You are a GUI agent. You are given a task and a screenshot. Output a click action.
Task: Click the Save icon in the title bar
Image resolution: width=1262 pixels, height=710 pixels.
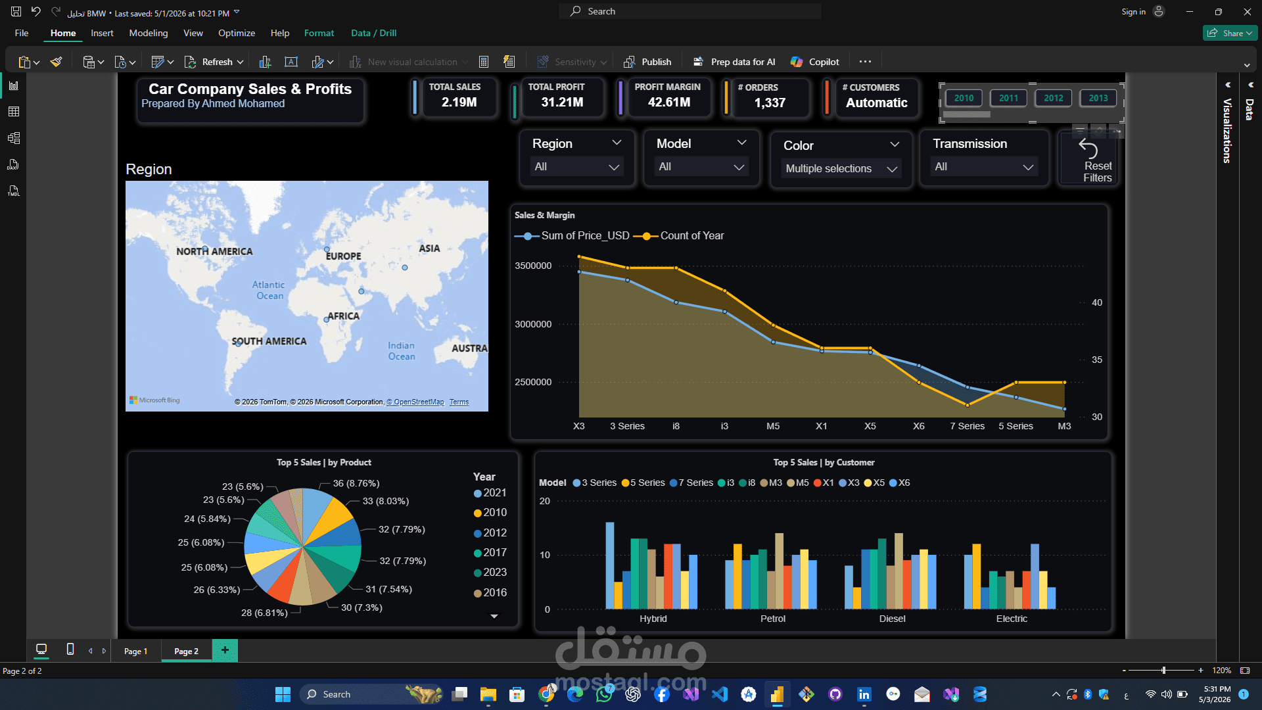click(16, 12)
